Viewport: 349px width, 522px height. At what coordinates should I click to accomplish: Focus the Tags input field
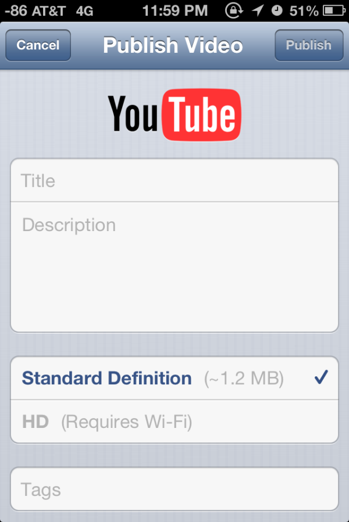pyautogui.click(x=174, y=489)
